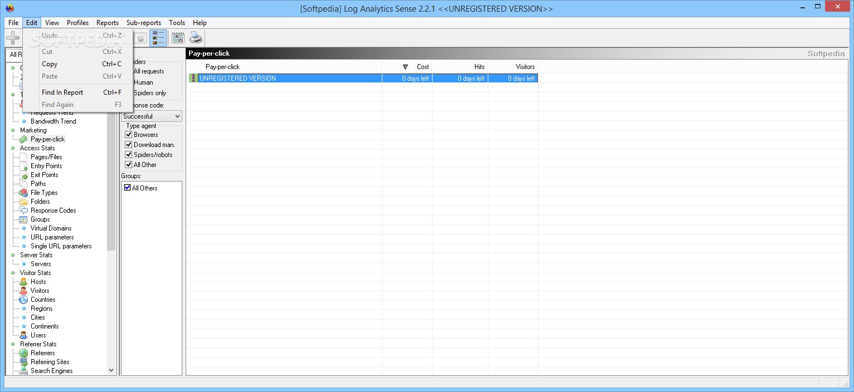Collapse the Visitor Stats tree group

tap(13, 273)
